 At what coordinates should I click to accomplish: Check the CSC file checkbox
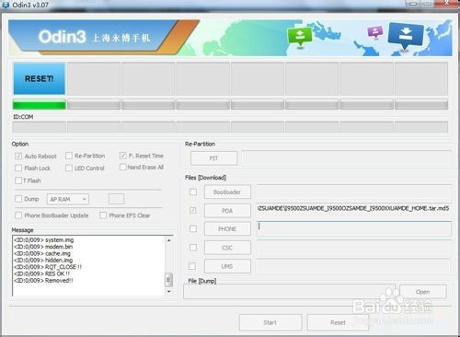(193, 248)
